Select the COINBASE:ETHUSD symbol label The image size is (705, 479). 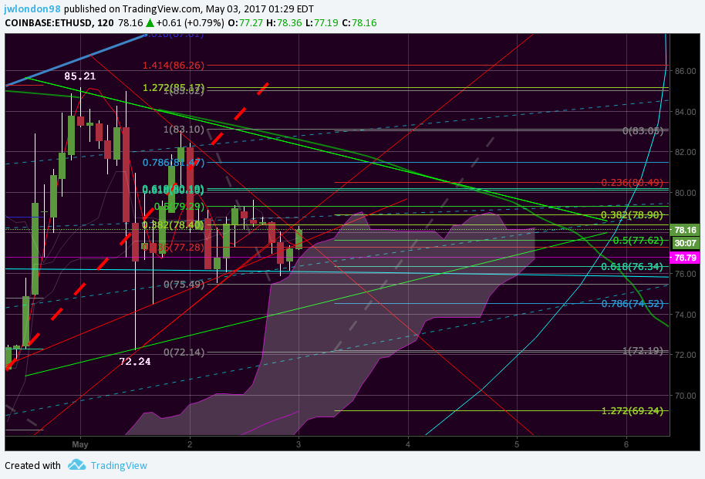48,23
